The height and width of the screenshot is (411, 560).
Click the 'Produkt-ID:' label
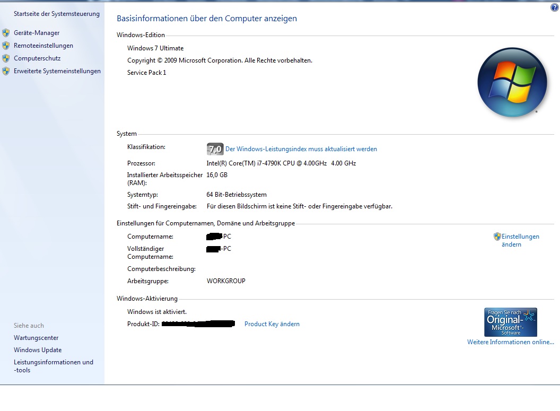point(143,324)
